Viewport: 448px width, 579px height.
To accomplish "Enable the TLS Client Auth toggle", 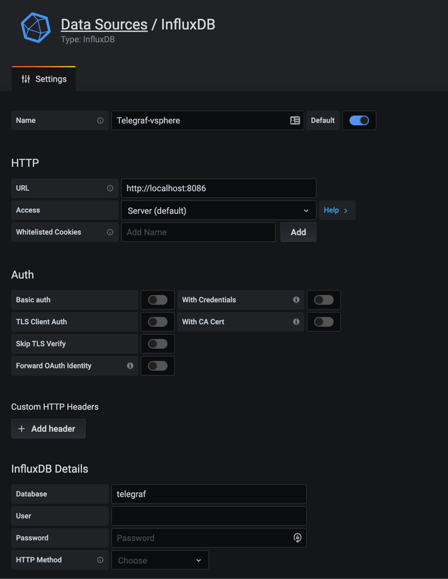I will click(158, 322).
